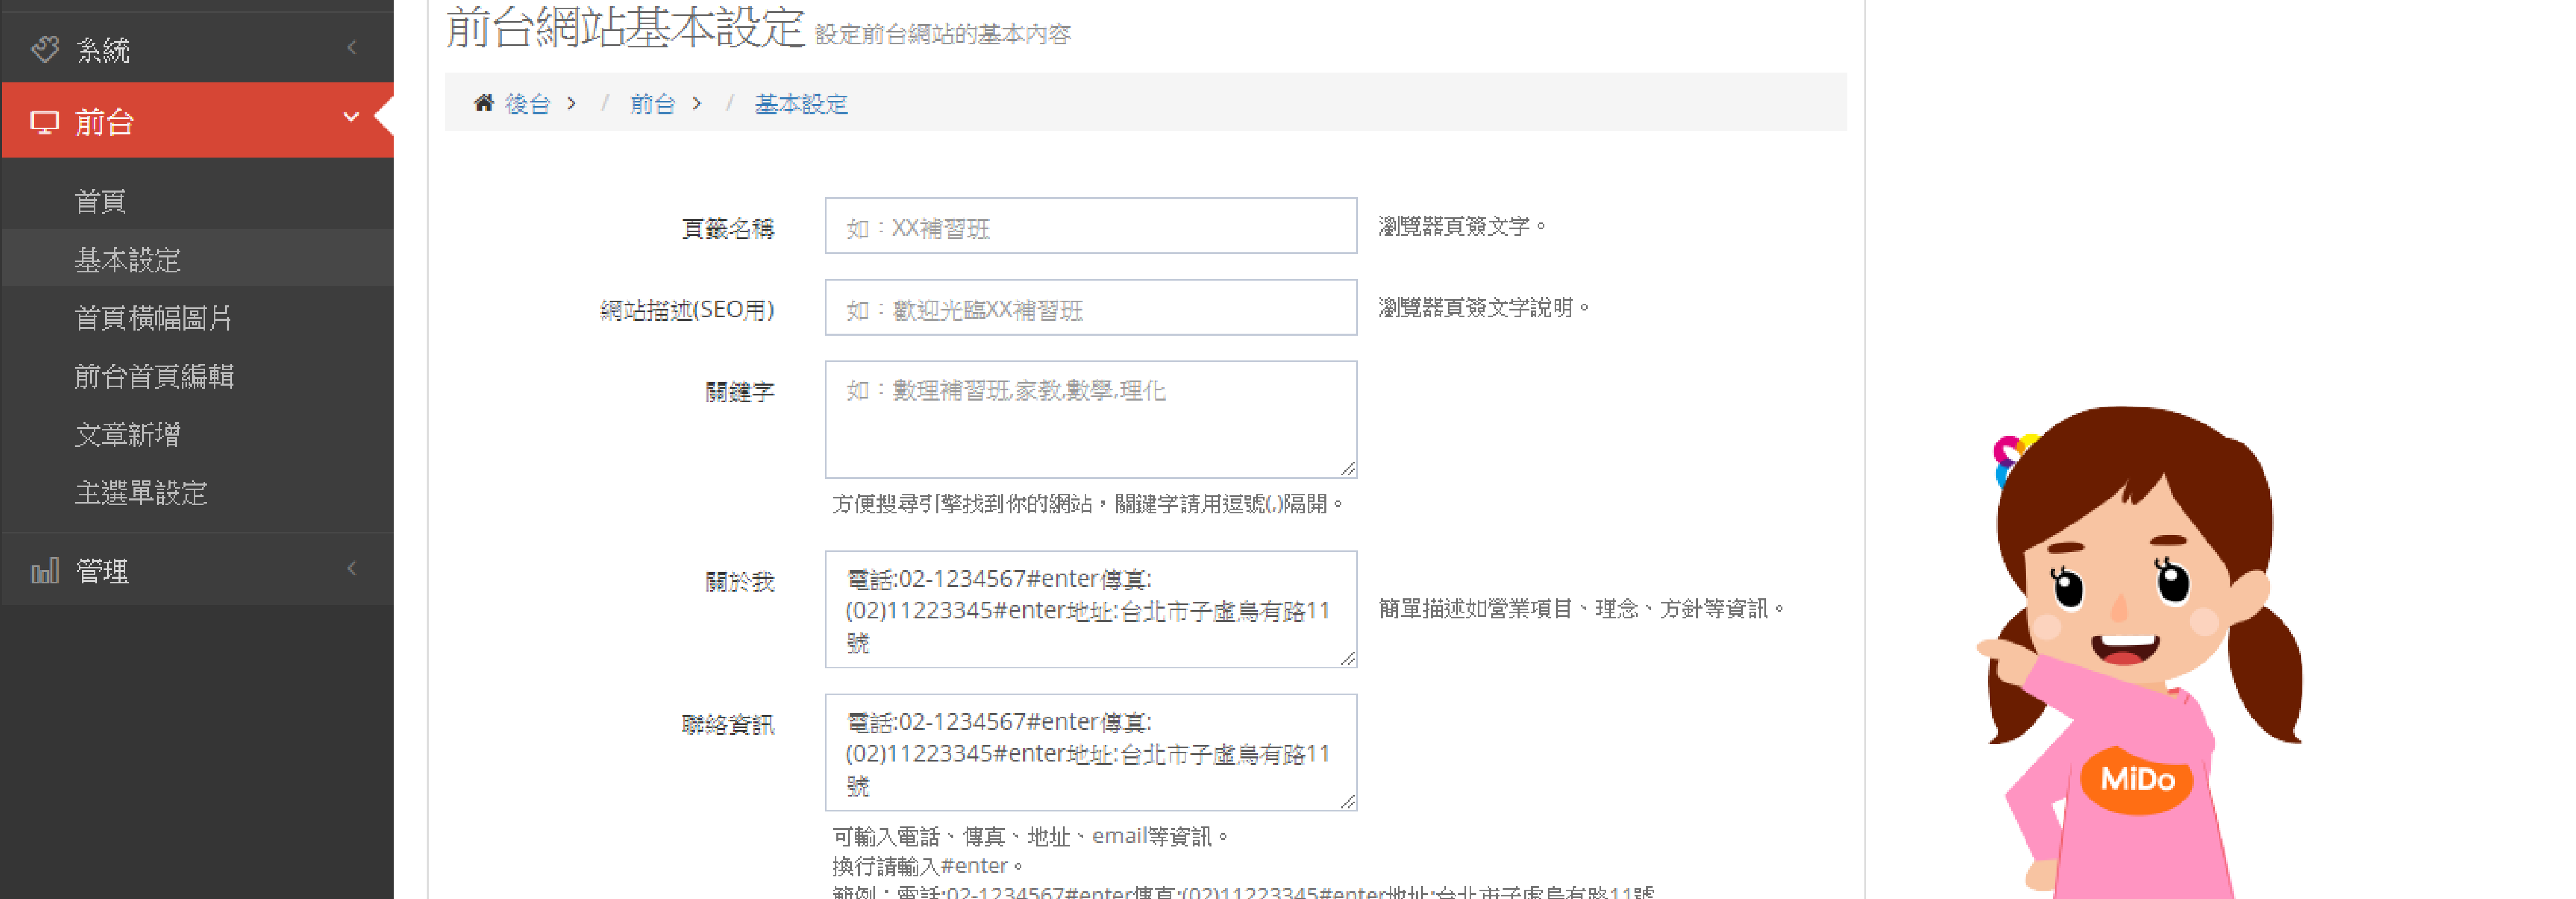The height and width of the screenshot is (899, 2576).
Task: Expand the 管理 sidebar section chevron
Action: 352,568
